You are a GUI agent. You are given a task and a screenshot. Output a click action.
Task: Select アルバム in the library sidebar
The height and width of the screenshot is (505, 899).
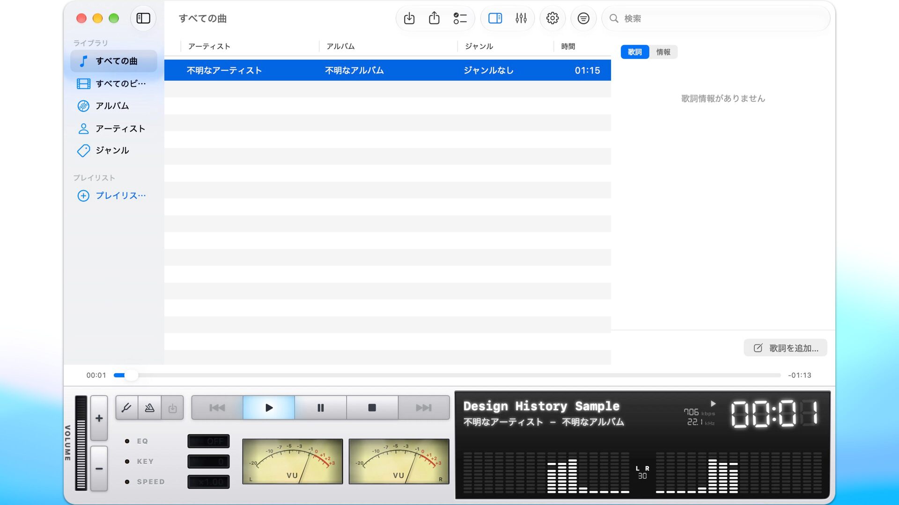[113, 106]
